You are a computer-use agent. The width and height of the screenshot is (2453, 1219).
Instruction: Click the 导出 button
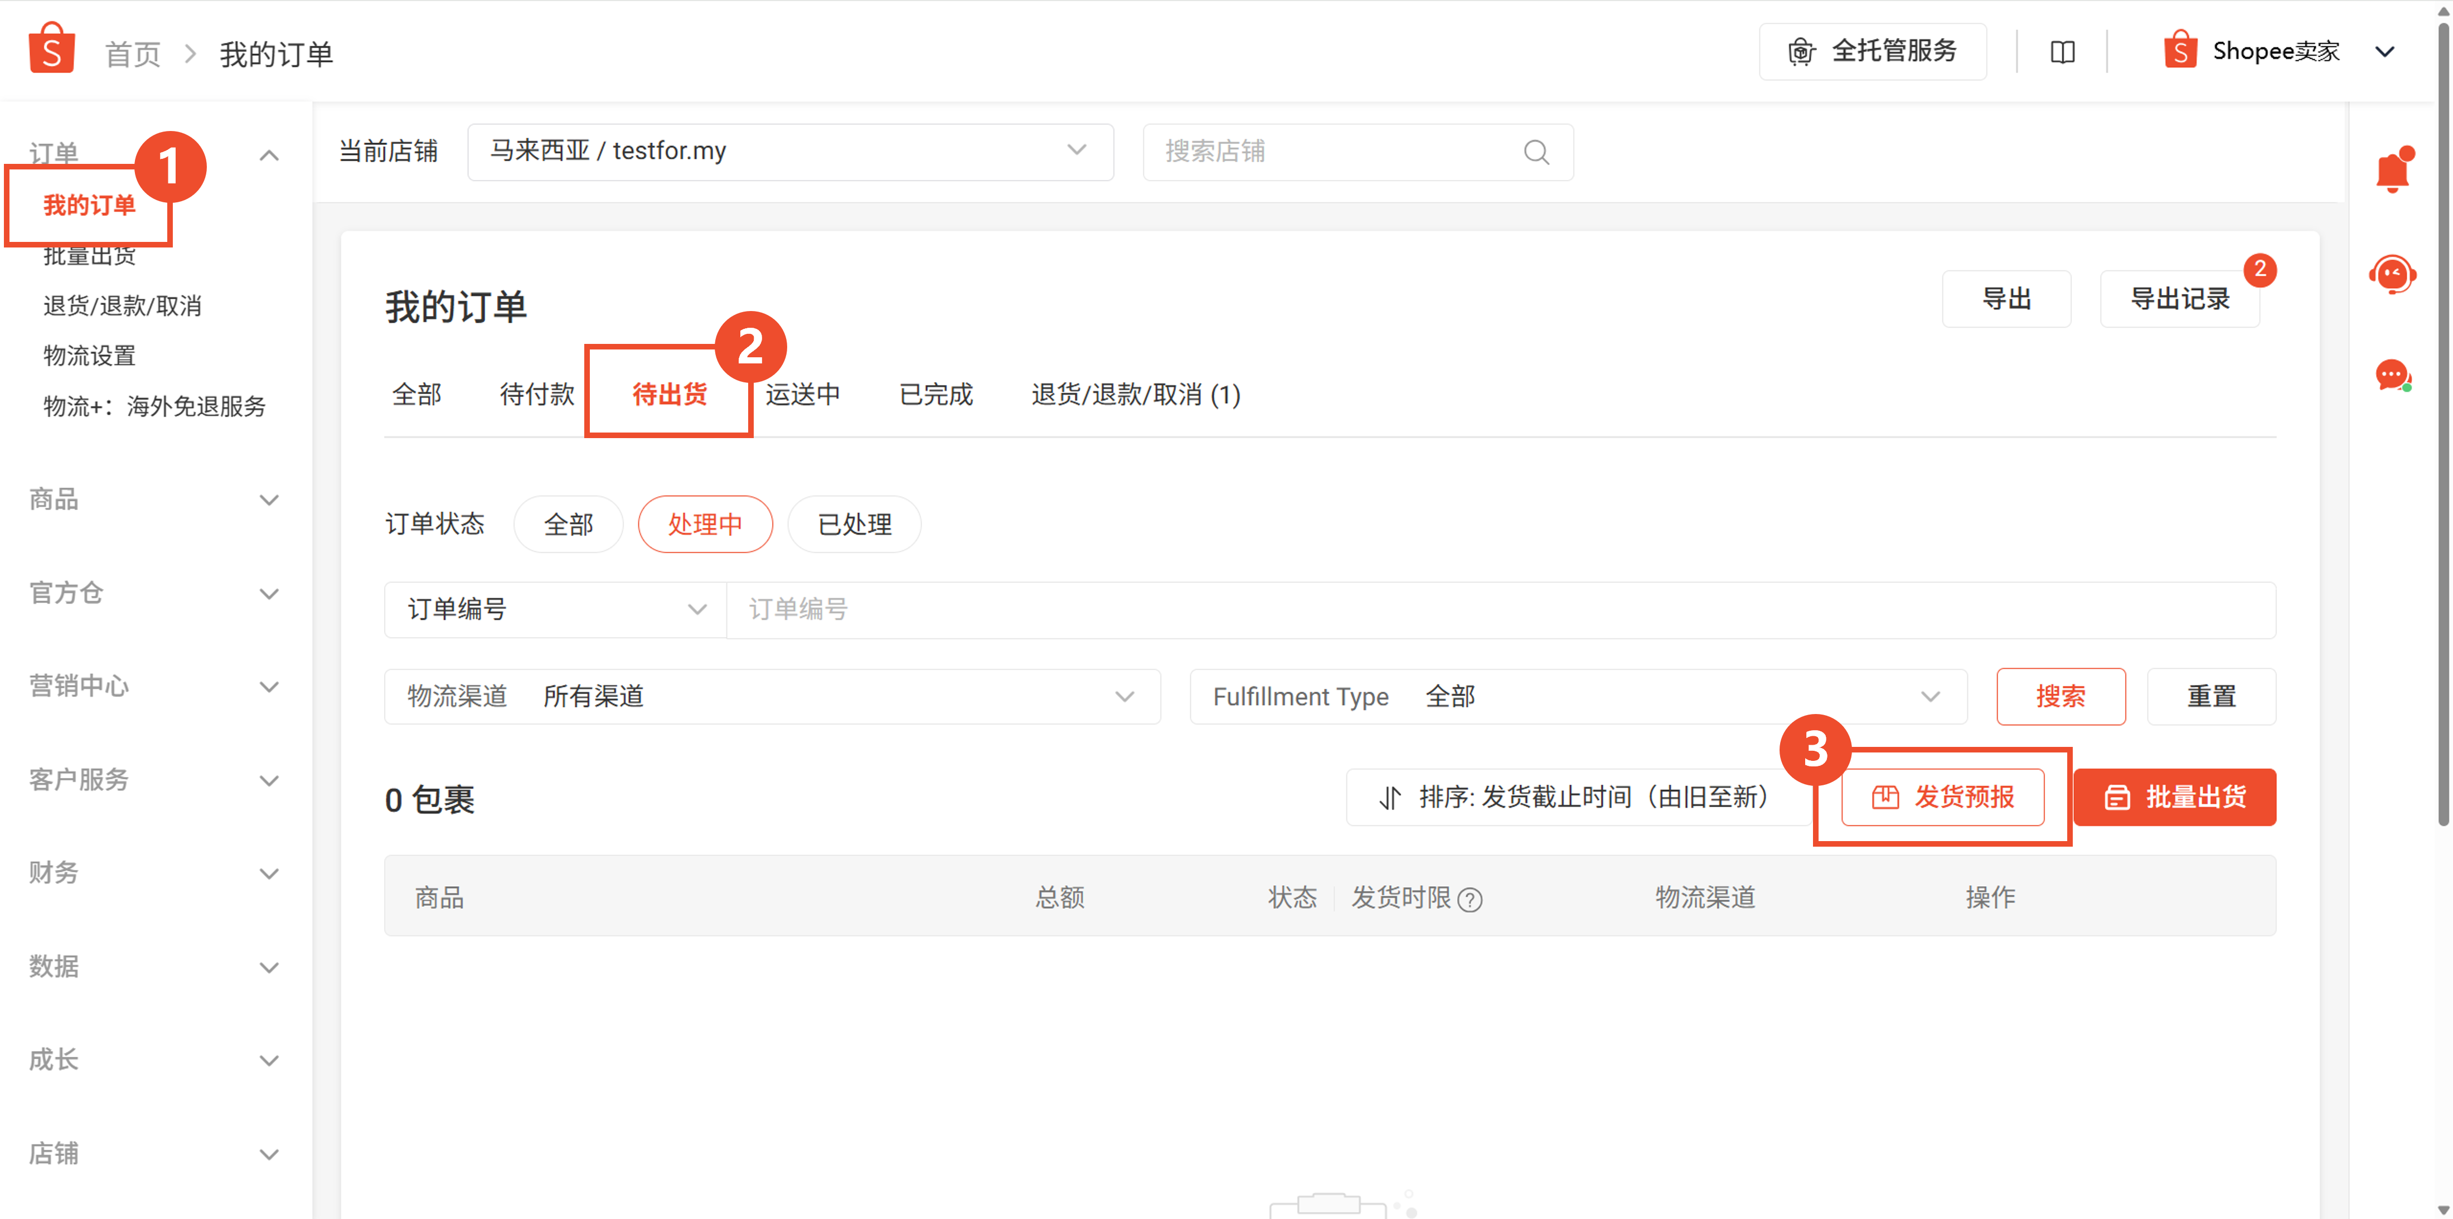click(2006, 299)
